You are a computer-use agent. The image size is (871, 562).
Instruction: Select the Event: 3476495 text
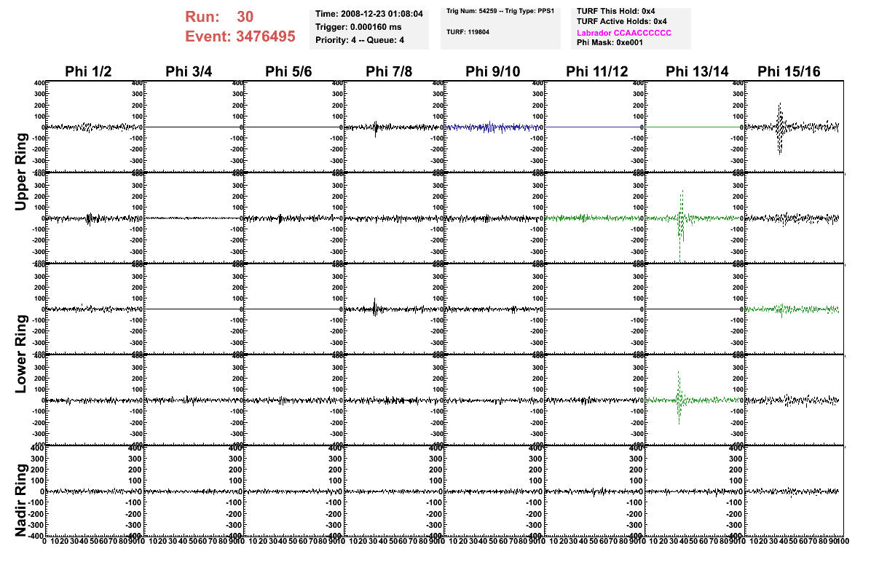coord(240,36)
